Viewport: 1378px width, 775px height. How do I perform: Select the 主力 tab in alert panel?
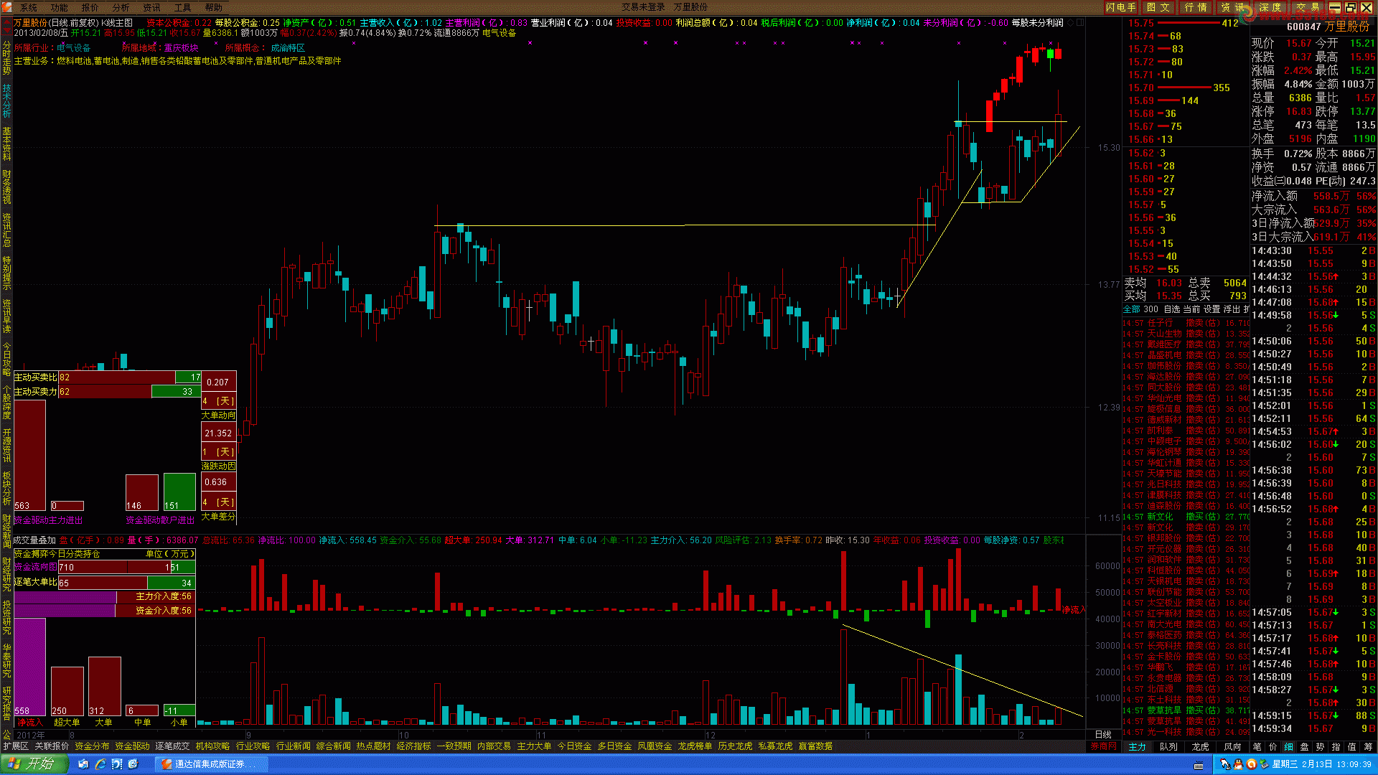1138,746
